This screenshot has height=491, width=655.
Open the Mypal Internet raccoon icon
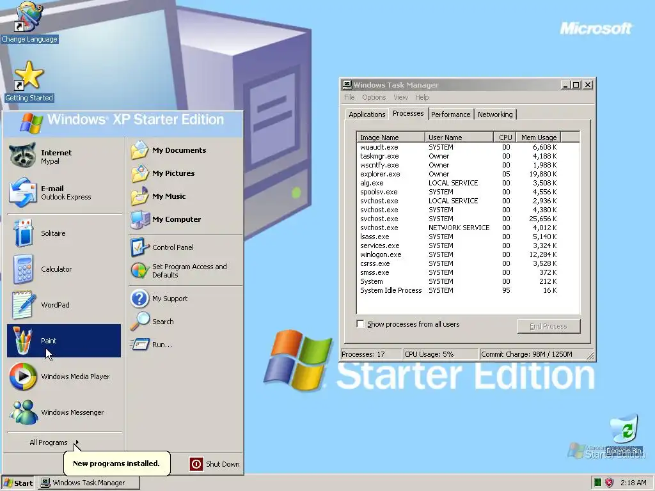point(22,156)
